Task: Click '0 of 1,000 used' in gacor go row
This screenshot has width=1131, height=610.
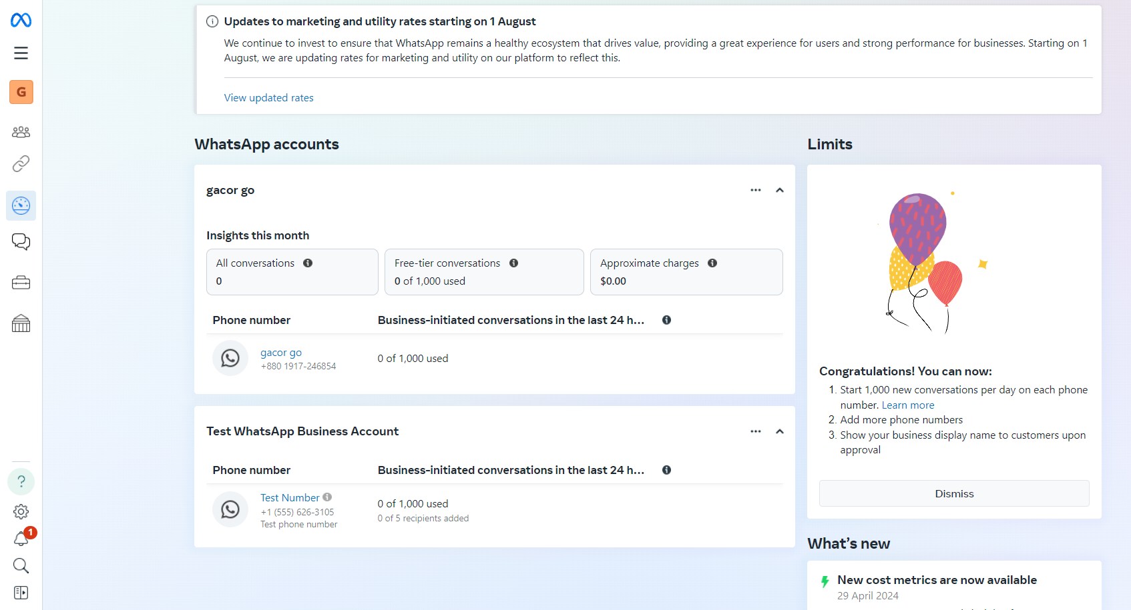Action: pos(413,358)
